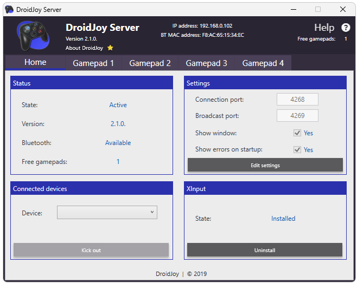357x283 pixels.
Task: Toggle the Show window checkbox
Action: pos(297,133)
